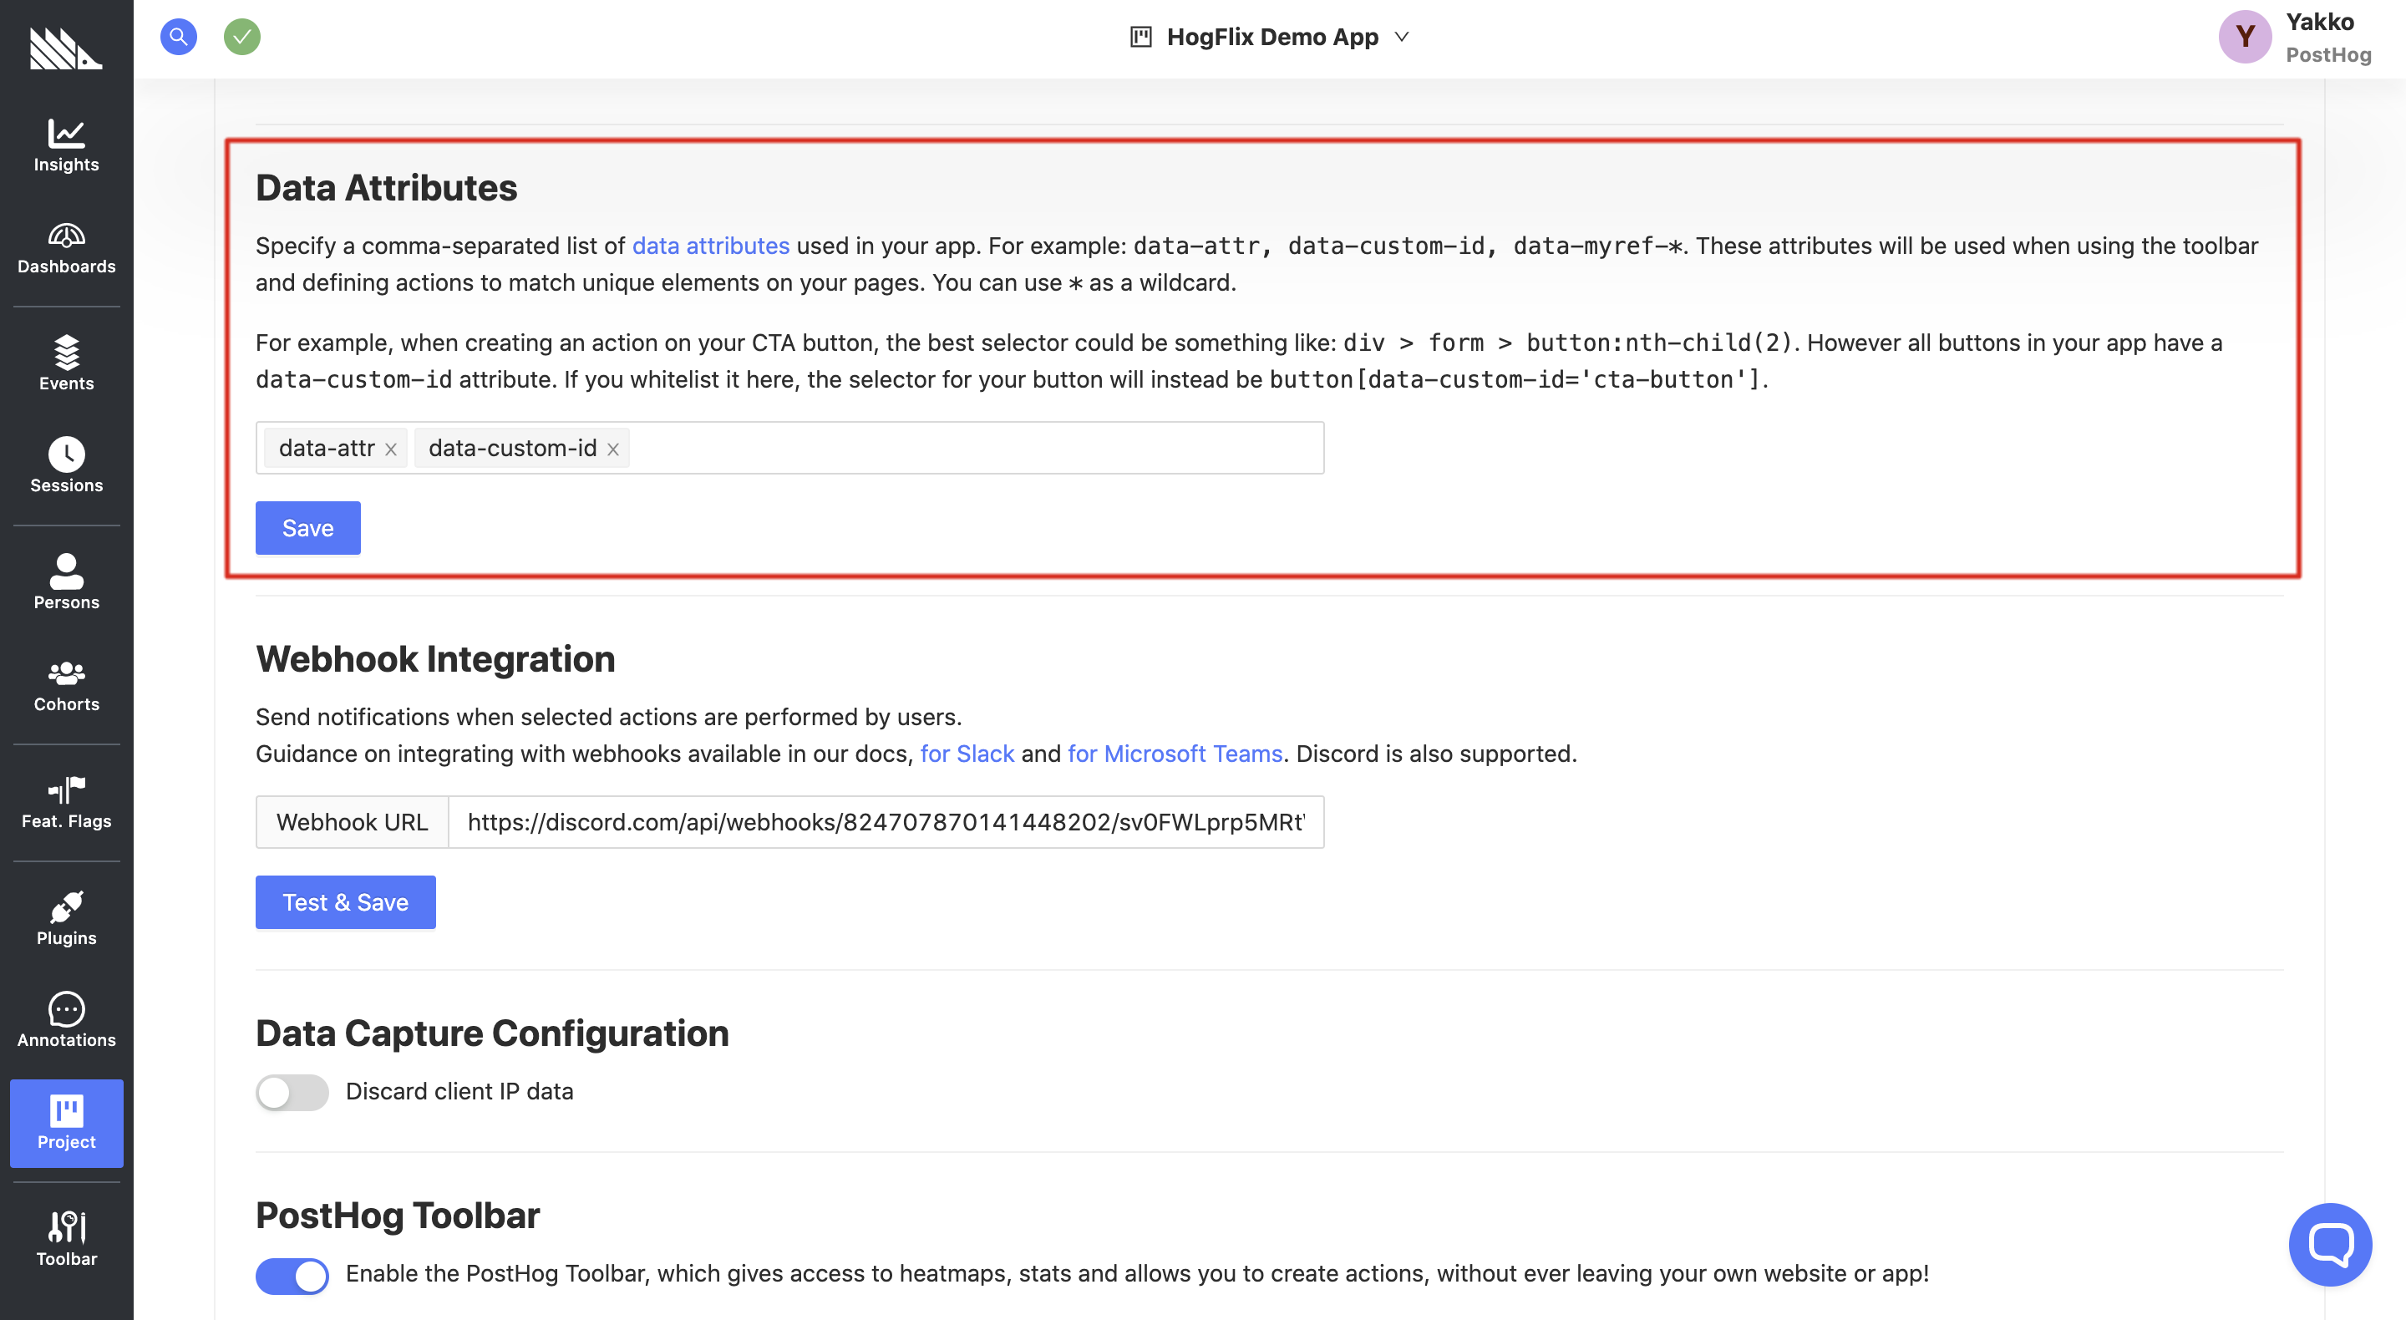2406x1320 pixels.
Task: Navigate to Persons
Action: click(66, 582)
